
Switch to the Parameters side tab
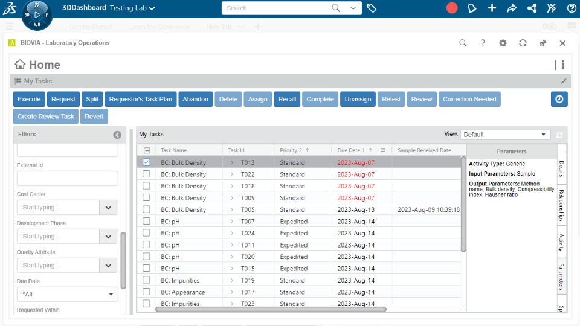561,276
